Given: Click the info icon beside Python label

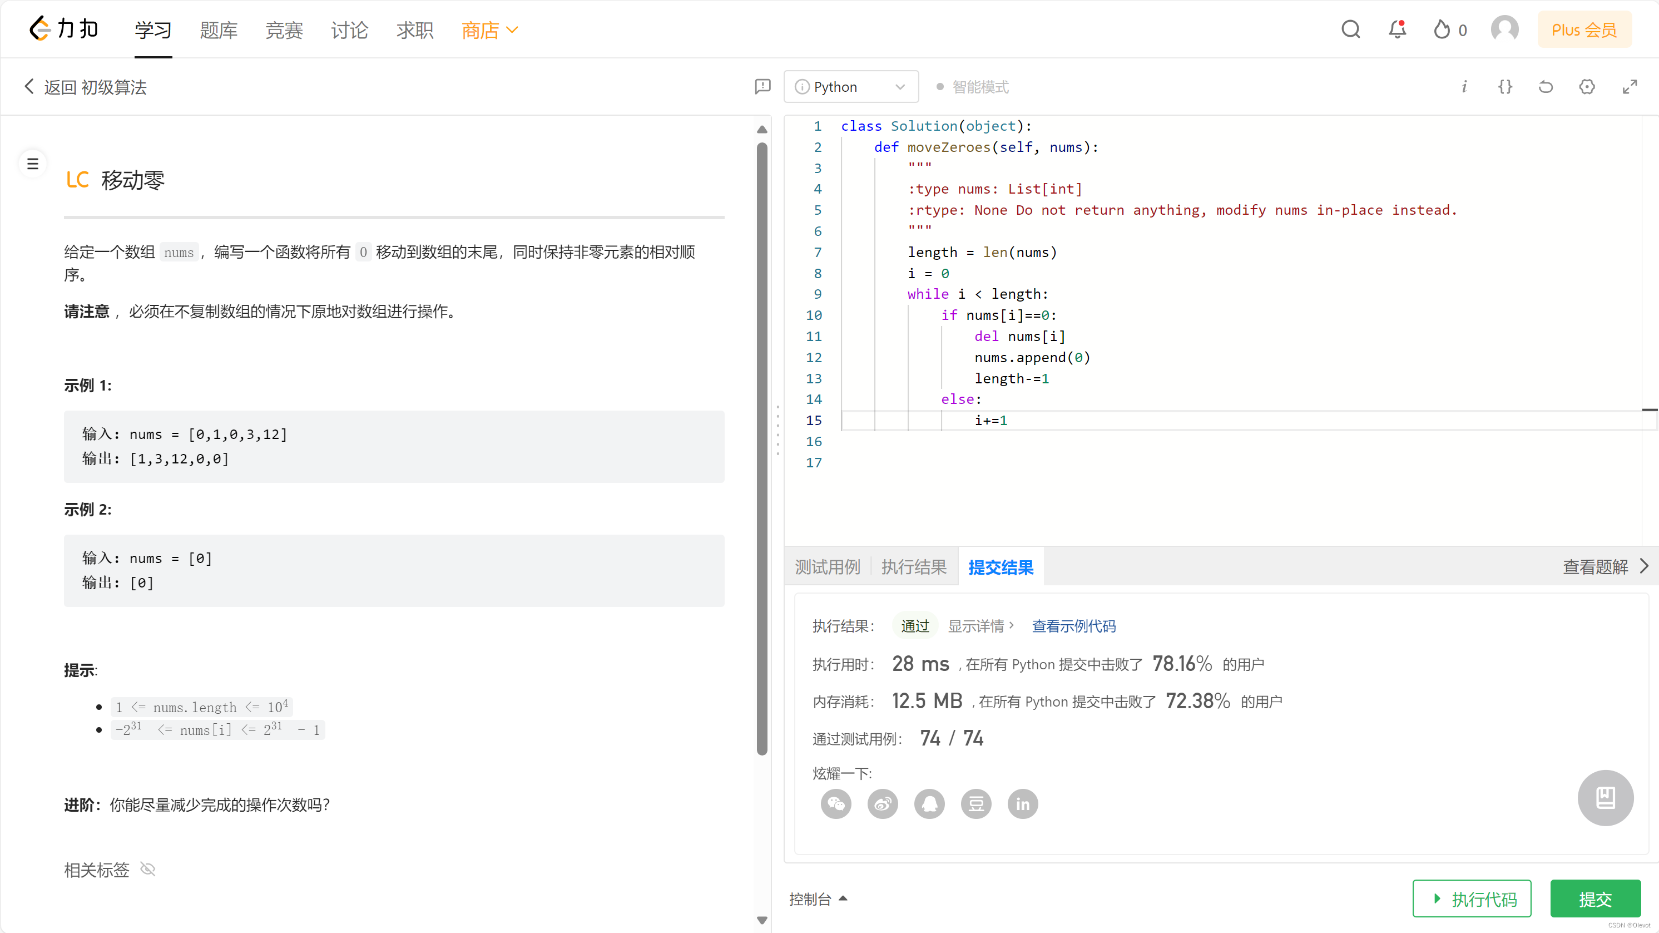Looking at the screenshot, I should point(802,86).
